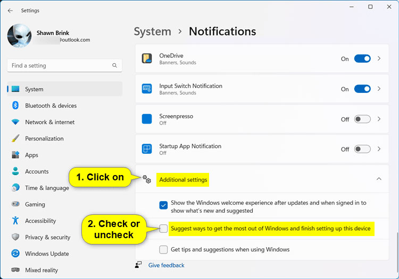
Task: Click the Privacy & security shield icon
Action: pyautogui.click(x=15, y=237)
